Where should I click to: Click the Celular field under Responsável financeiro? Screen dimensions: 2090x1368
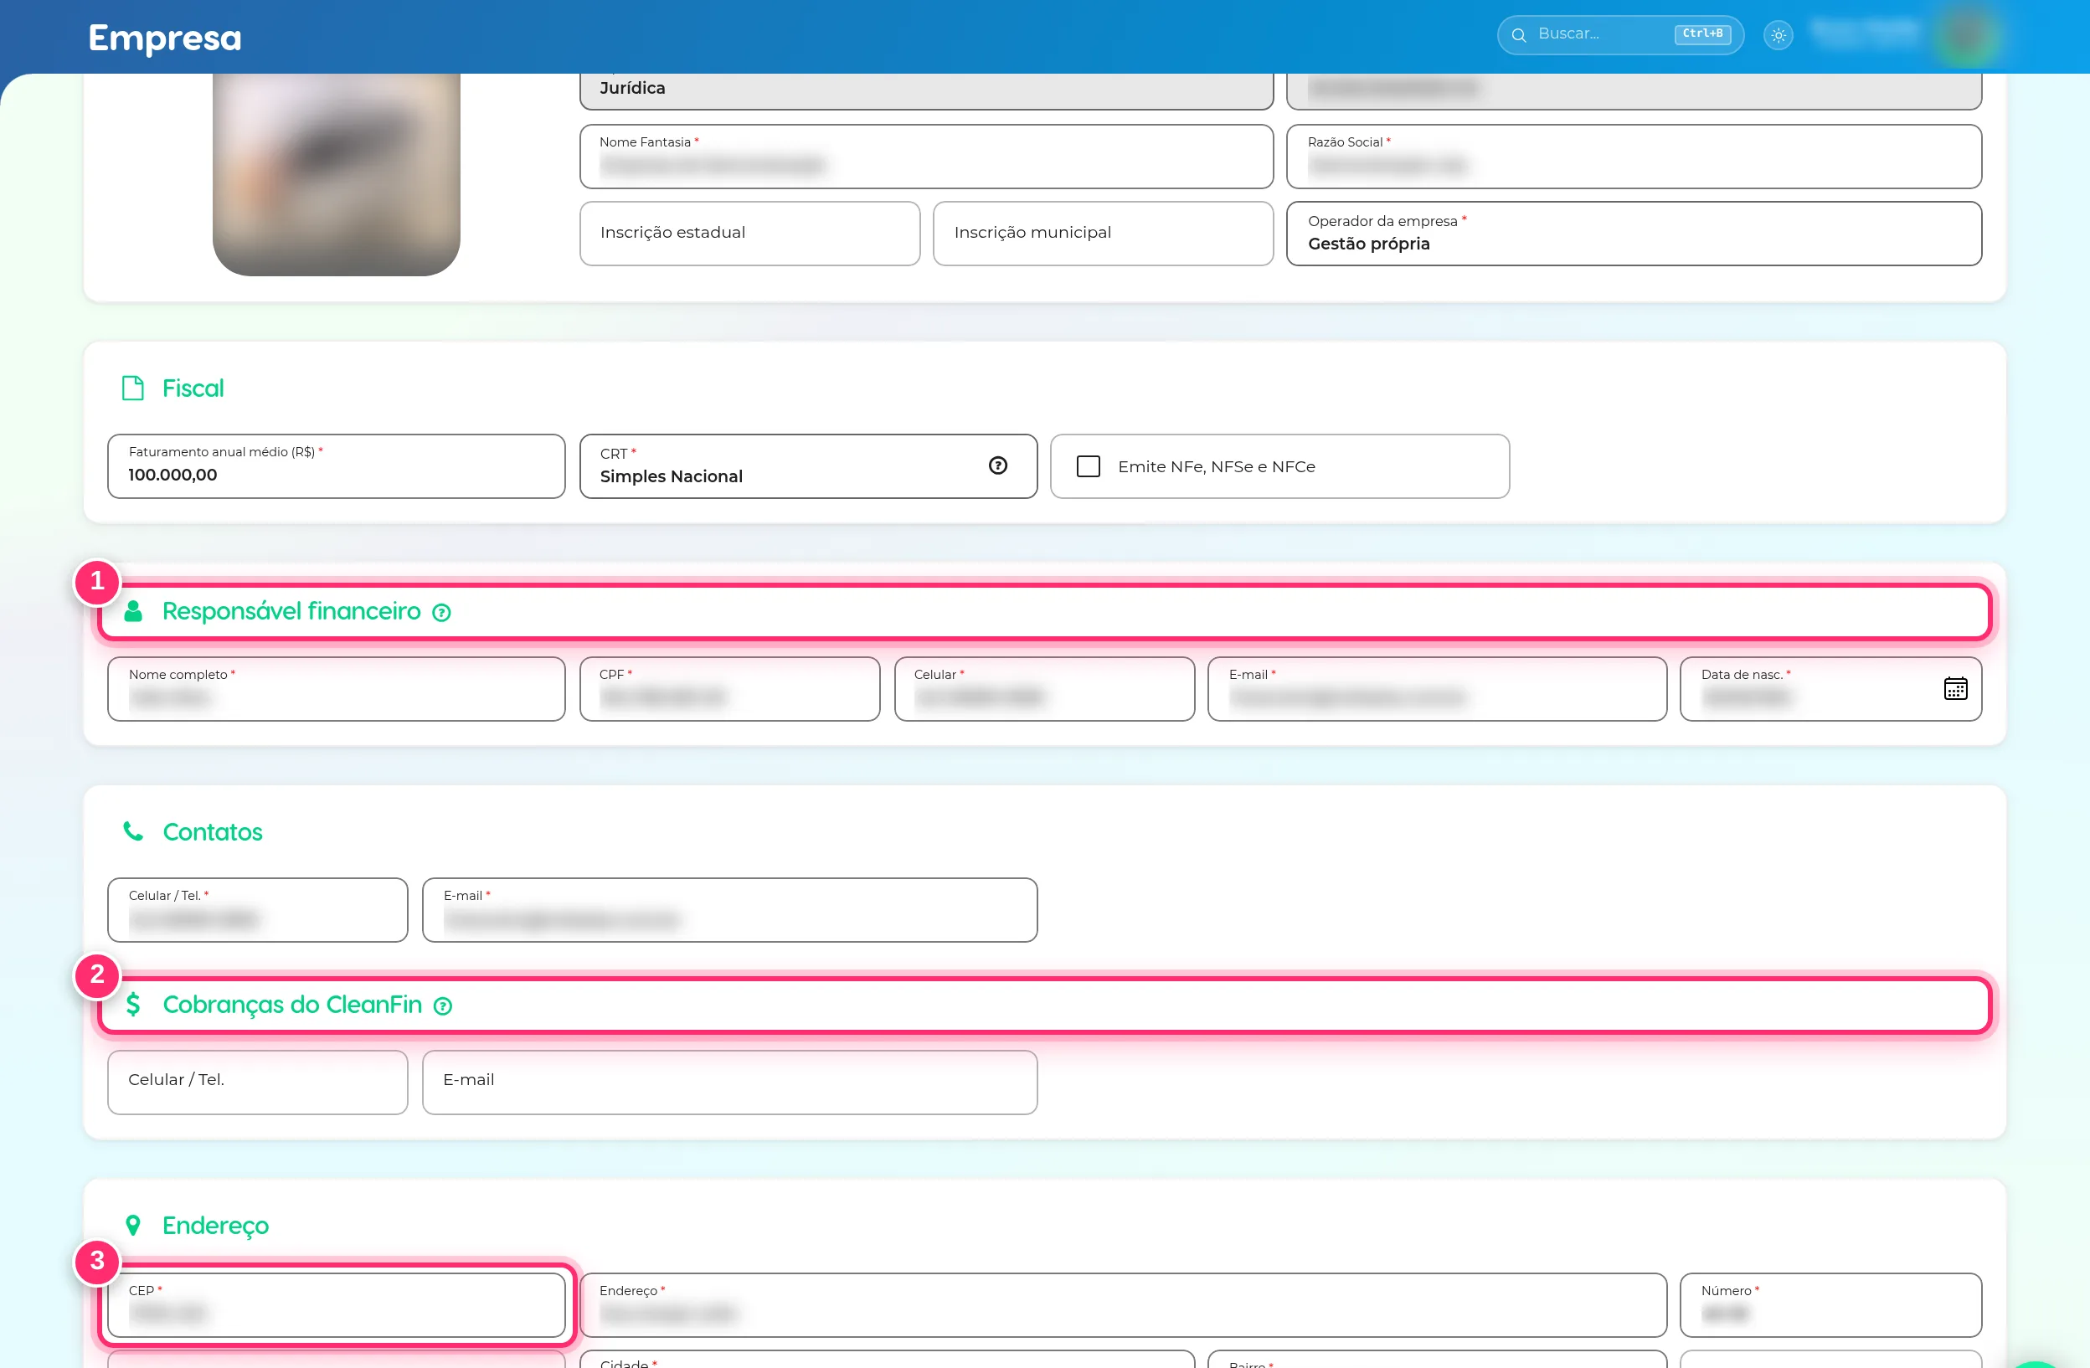click(1044, 689)
